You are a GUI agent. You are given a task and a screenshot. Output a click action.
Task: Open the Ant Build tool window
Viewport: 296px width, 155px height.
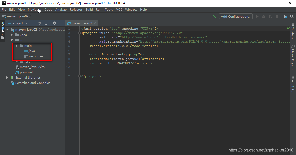tap(293, 84)
